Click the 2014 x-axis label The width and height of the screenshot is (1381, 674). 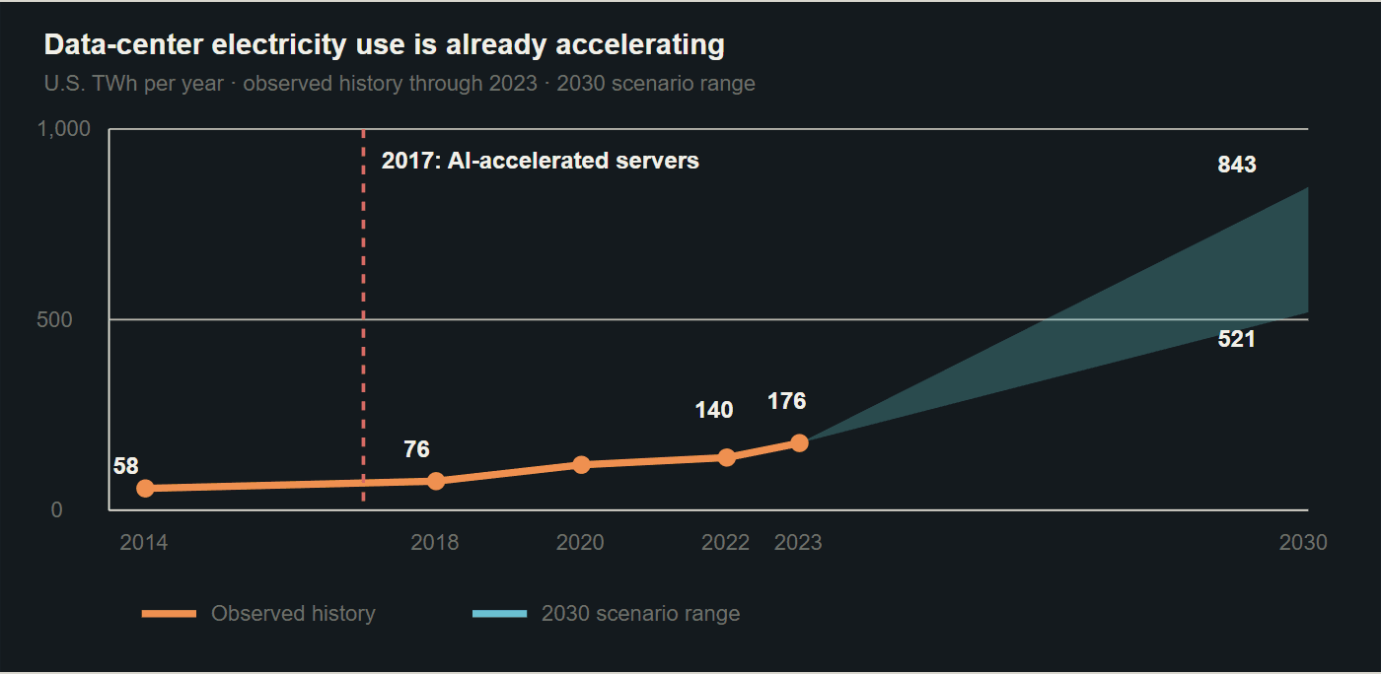click(x=144, y=542)
